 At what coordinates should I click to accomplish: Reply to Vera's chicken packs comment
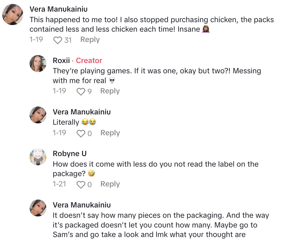(90, 40)
